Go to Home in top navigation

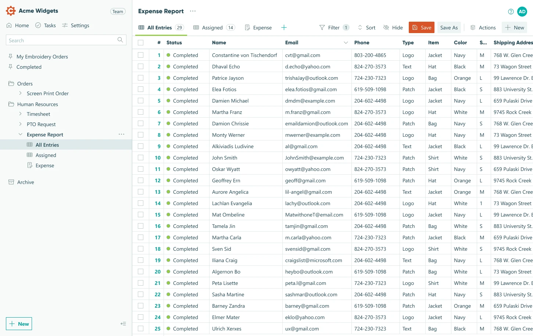(18, 25)
